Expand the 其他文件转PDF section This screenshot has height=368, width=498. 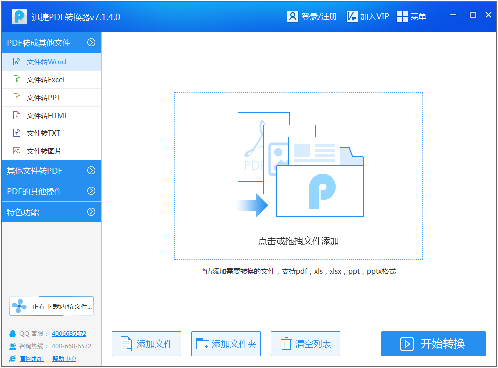(x=52, y=171)
